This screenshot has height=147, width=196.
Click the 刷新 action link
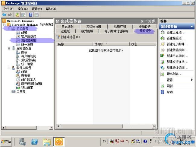pos(170,86)
